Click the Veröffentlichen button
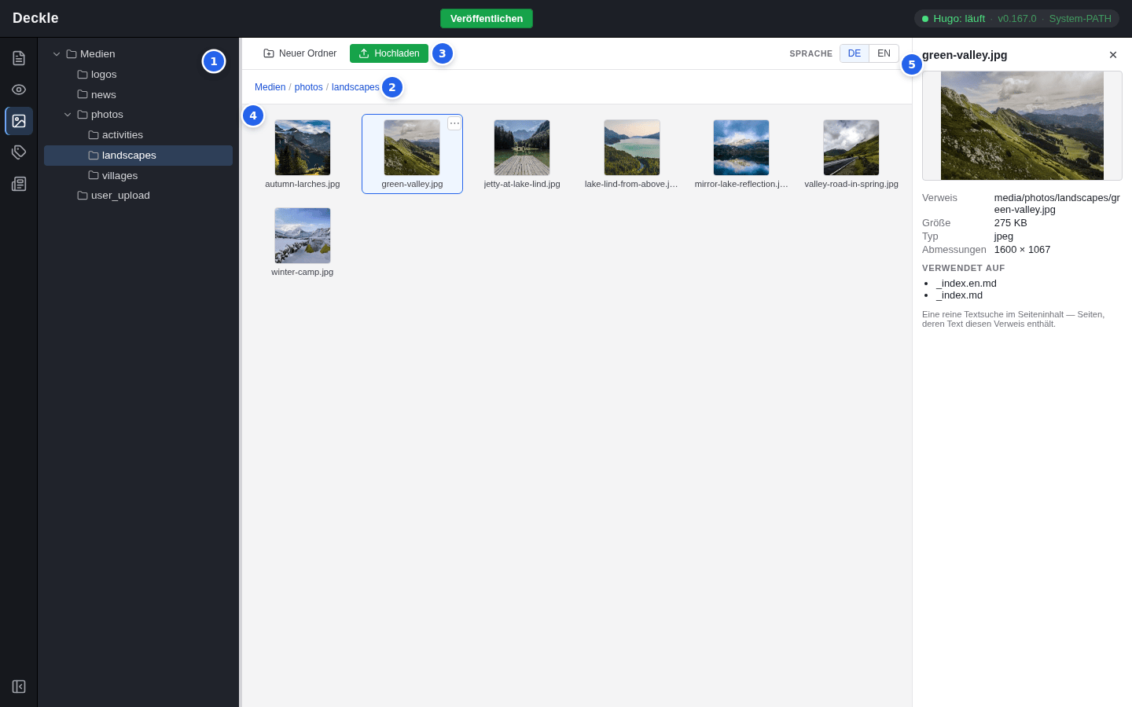Image resolution: width=1132 pixels, height=707 pixels. tap(487, 18)
